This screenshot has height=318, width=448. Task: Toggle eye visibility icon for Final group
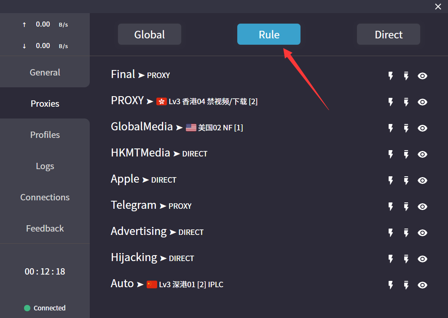click(x=422, y=76)
